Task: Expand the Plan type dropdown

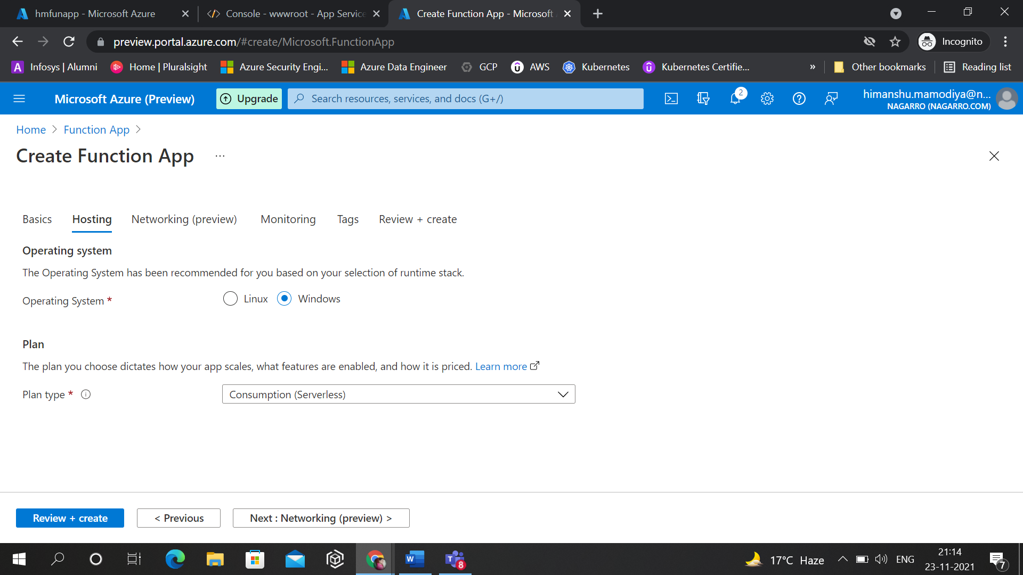Action: [x=399, y=395]
